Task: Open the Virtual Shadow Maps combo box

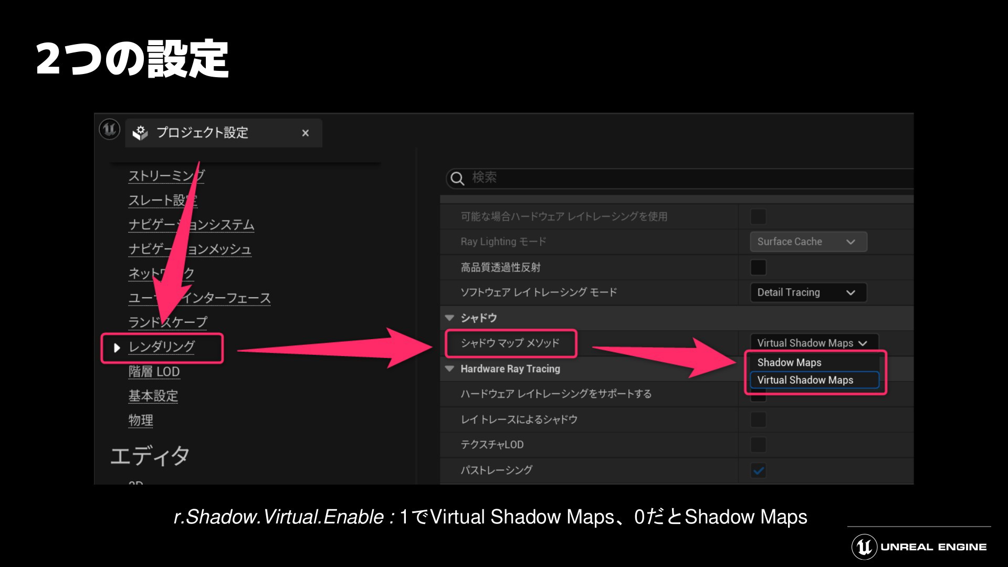Action: click(x=813, y=343)
